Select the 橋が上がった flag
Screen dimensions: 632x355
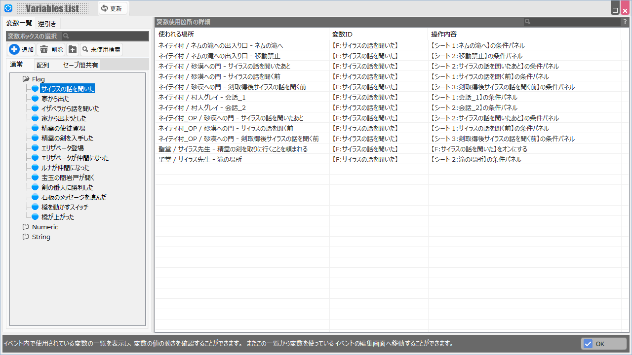[58, 217]
